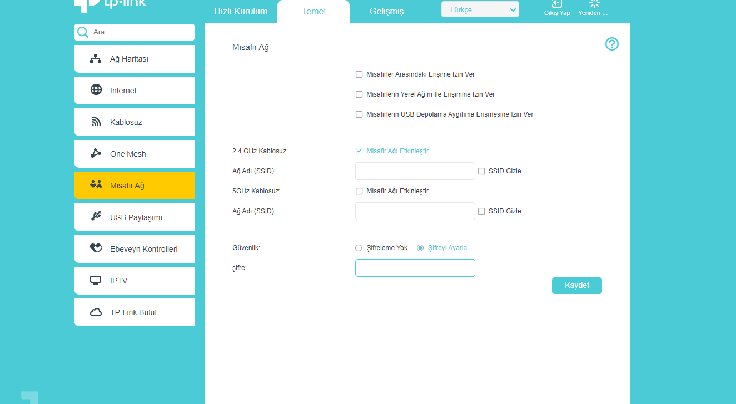Click Yeniden reboot label
The image size is (736, 404).
593,13
